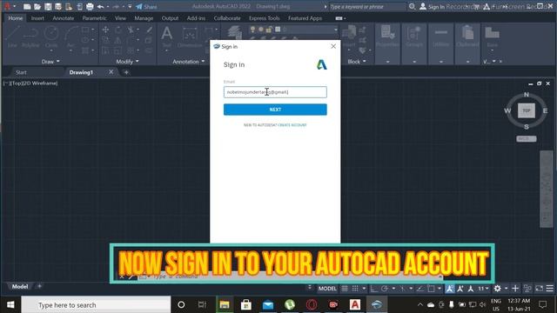Click the NEXT button in Sign in dialog
This screenshot has height=313, width=557.
(275, 110)
